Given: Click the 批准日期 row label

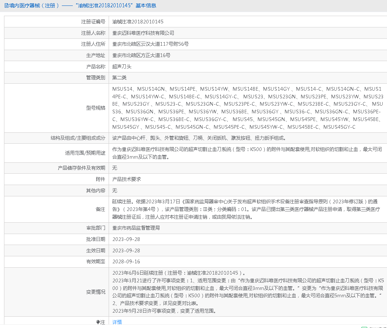Looking at the screenshot, I should tap(95, 239).
